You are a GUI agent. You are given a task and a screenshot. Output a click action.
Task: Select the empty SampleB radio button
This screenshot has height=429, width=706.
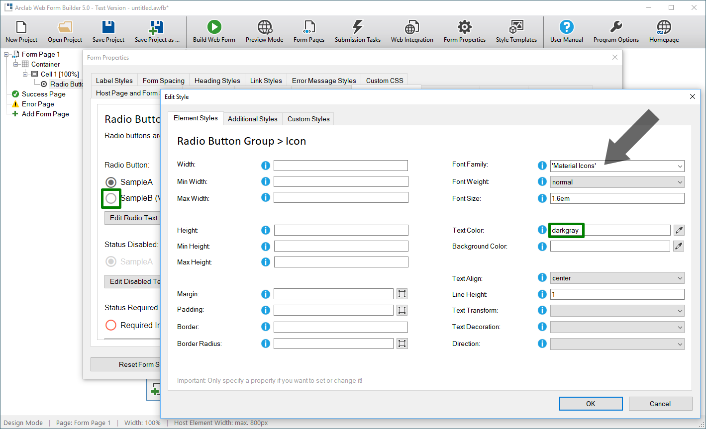(x=111, y=198)
